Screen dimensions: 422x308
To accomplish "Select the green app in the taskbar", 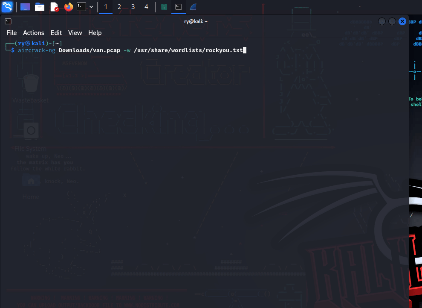I will coord(164,7).
